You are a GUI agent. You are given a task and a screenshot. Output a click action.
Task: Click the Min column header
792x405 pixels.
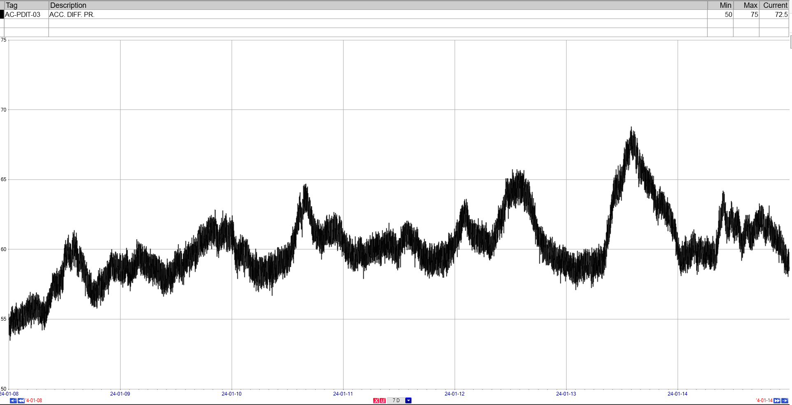tap(720, 5)
